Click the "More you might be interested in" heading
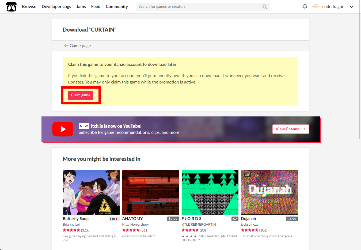The image size is (361, 250). click(101, 159)
